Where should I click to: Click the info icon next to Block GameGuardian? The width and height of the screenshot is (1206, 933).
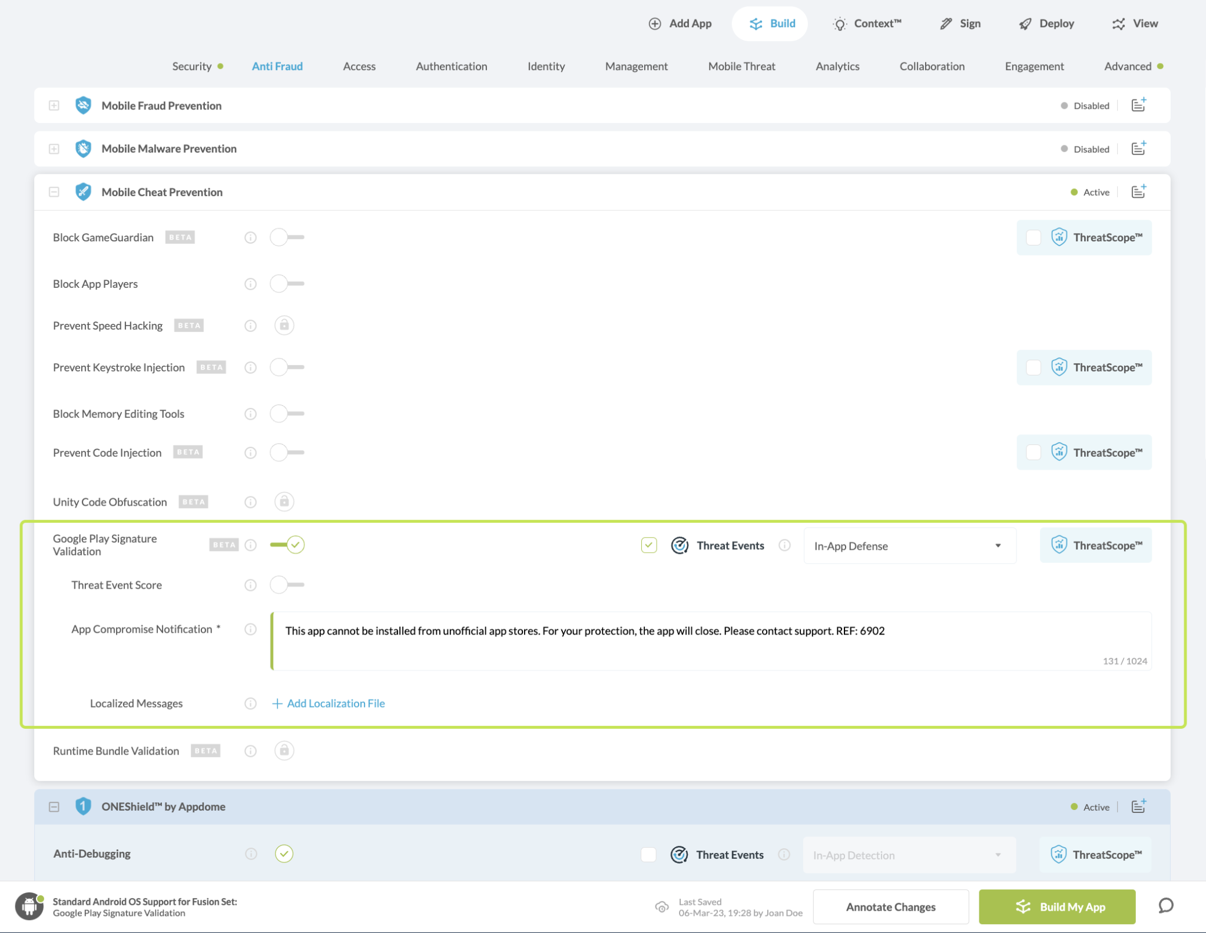pos(250,238)
